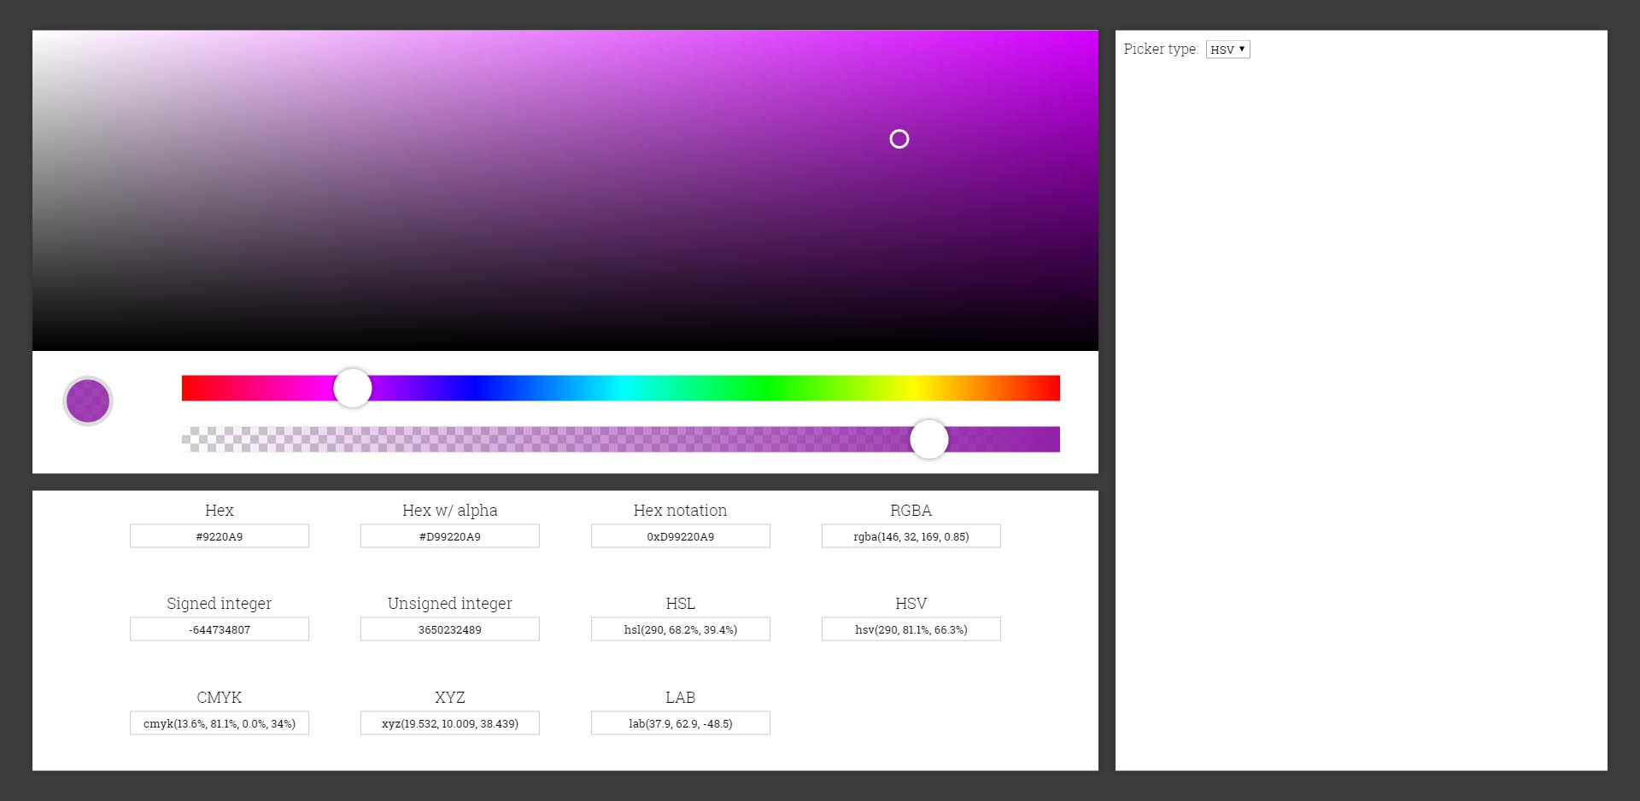Click the "CMYK" label

tap(220, 698)
